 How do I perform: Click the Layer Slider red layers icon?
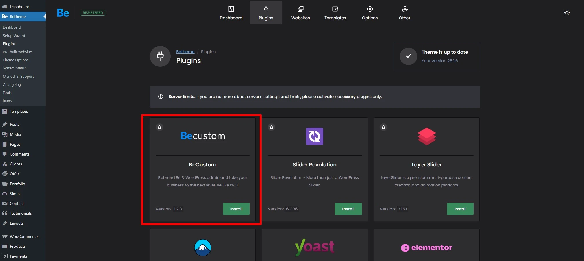427,136
